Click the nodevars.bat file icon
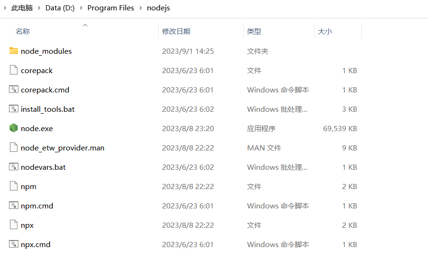428x257 pixels. (x=14, y=167)
